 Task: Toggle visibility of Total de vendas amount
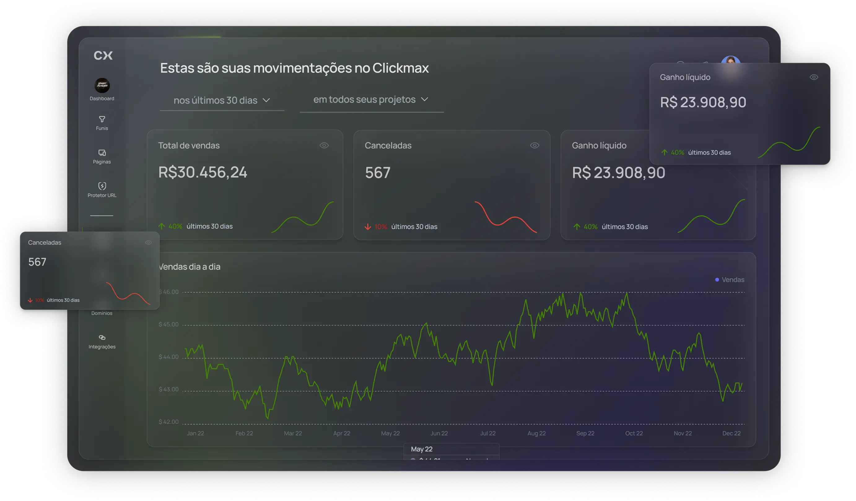pyautogui.click(x=324, y=145)
